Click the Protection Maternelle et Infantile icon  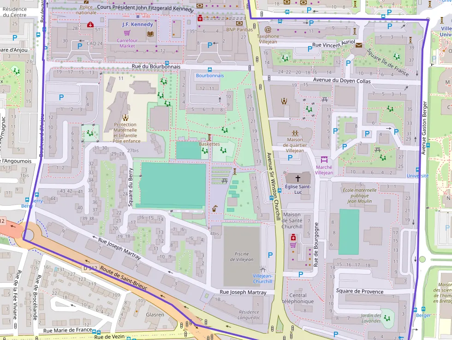[x=126, y=117]
